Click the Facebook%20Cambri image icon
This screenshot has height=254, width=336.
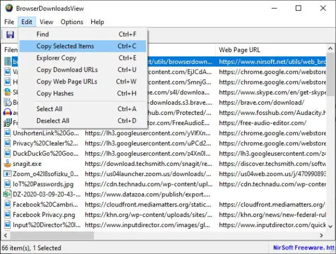[7, 205]
